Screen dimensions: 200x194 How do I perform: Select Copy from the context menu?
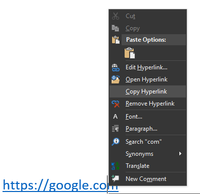tap(148, 28)
